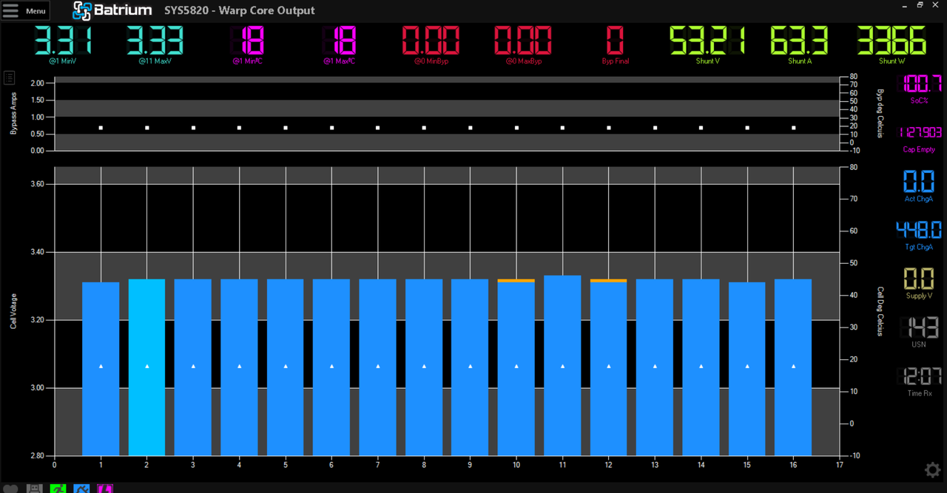Open the small list panel icon near Bypass Amps
This screenshot has width=947, height=493.
[10, 77]
